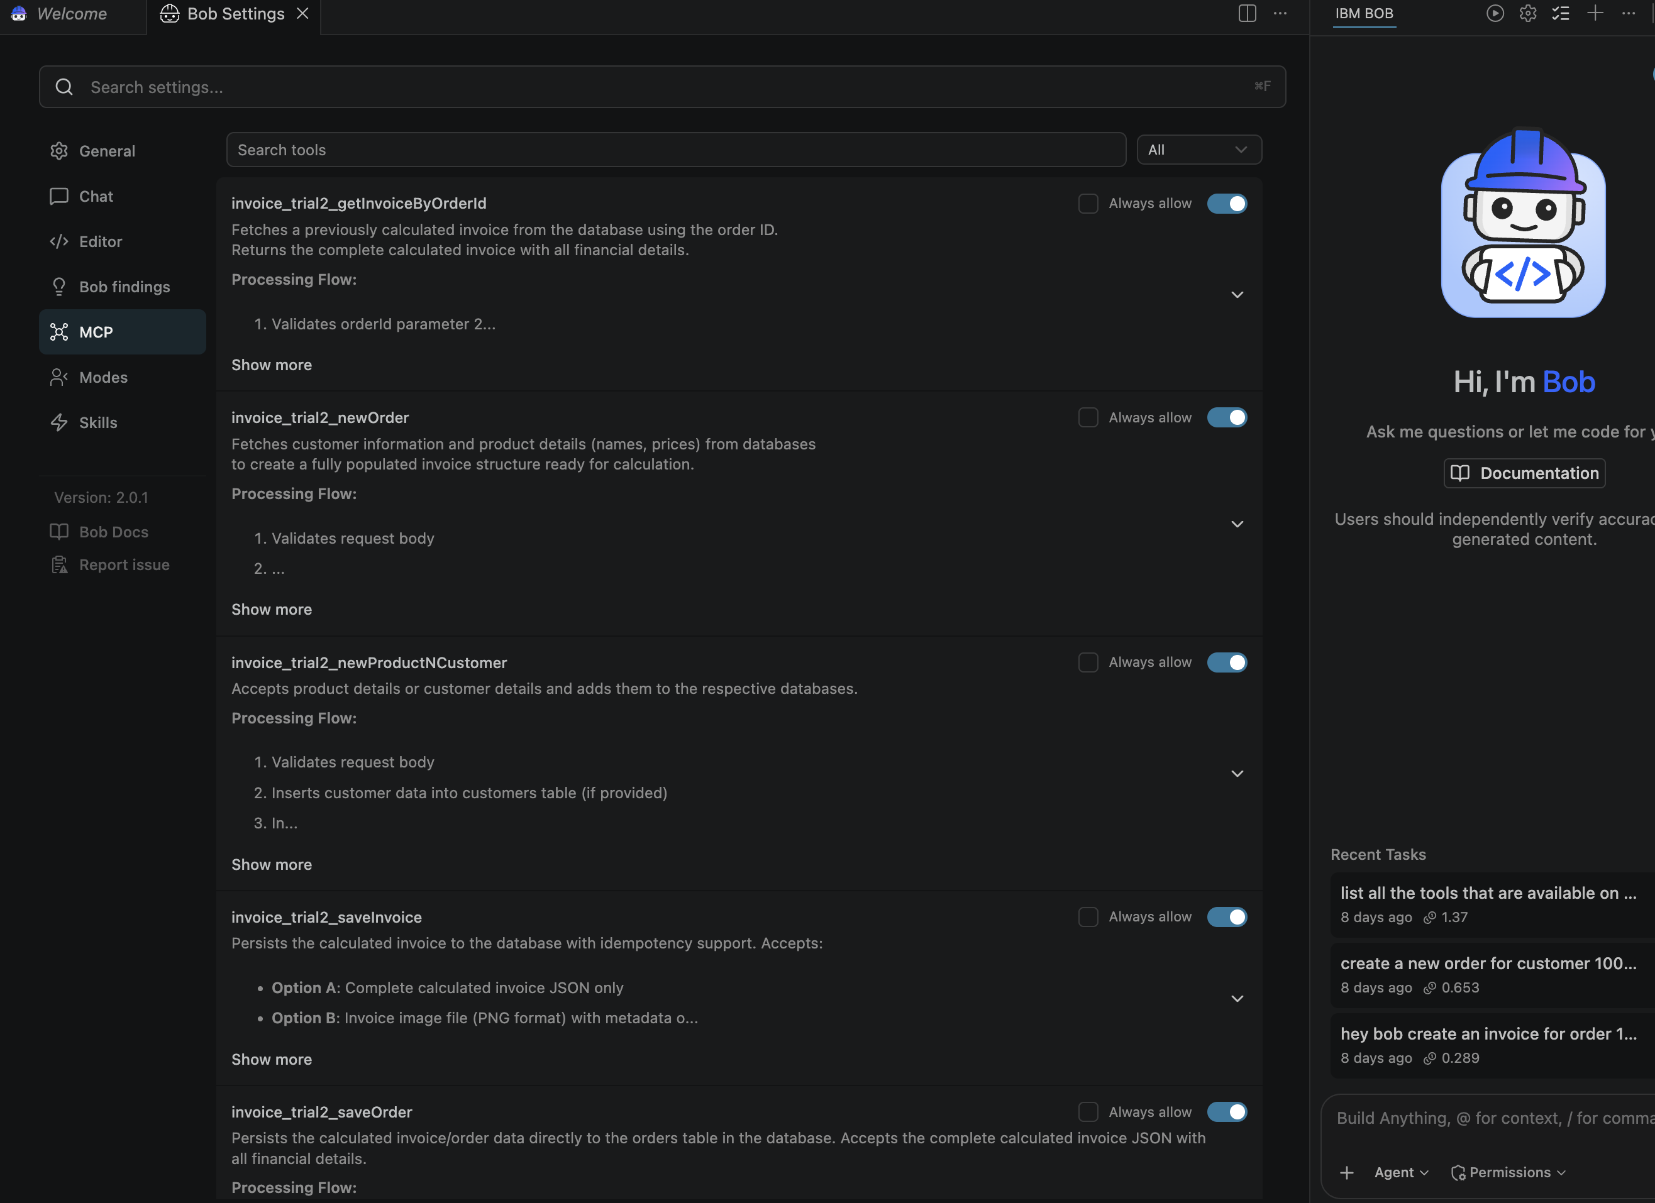Select the IBM BOB panel tab
The image size is (1655, 1203).
(1364, 14)
